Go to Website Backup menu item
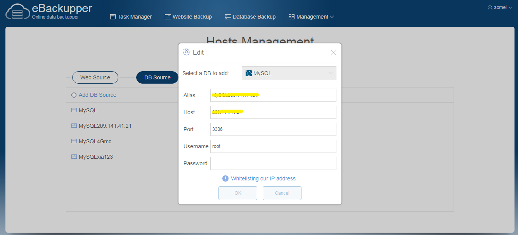The width and height of the screenshot is (518, 235). (189, 17)
